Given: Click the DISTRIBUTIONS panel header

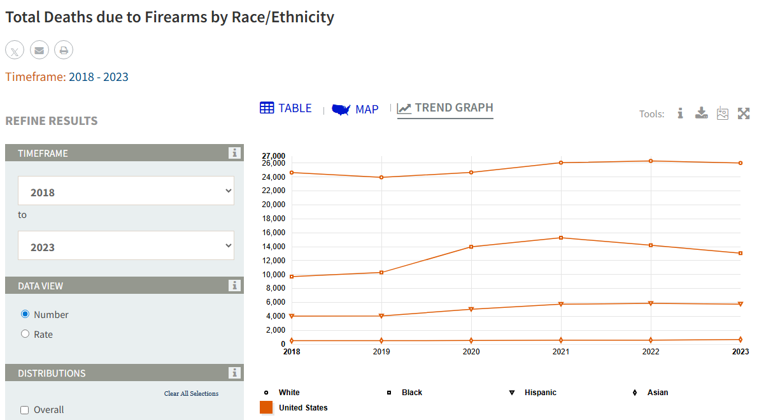Looking at the screenshot, I should point(124,373).
